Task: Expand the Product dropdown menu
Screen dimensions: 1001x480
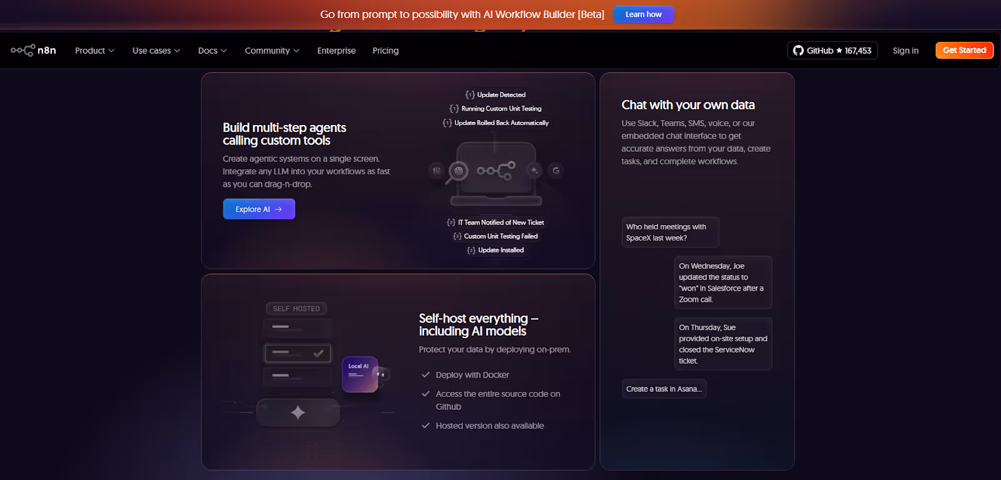Action: click(x=94, y=51)
